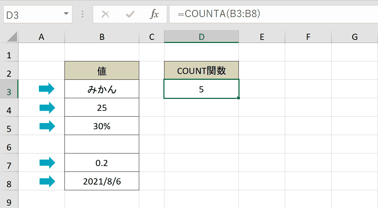
Task: Click the Select All corner triangle
Action: tap(12, 37)
